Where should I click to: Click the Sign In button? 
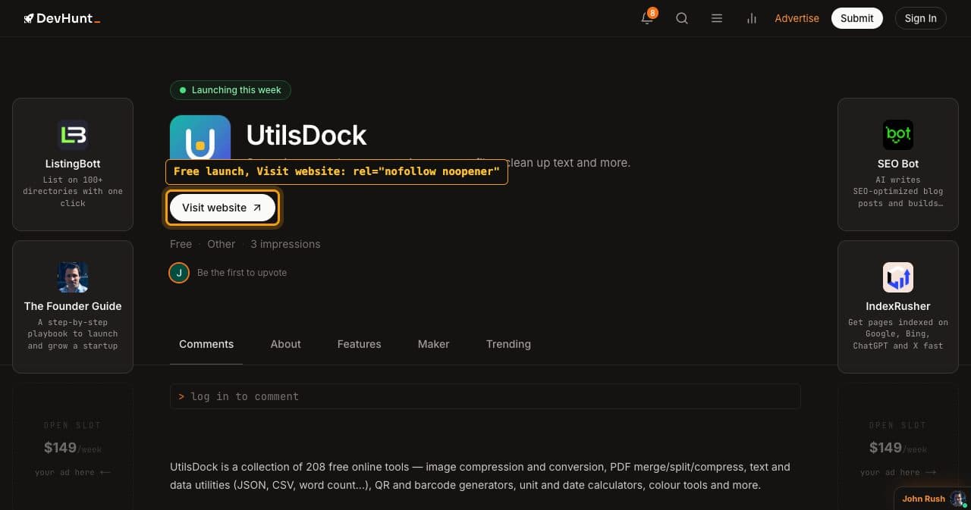921,18
